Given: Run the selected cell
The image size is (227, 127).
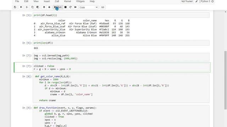Looking at the screenshot, I should (x=58, y=7).
